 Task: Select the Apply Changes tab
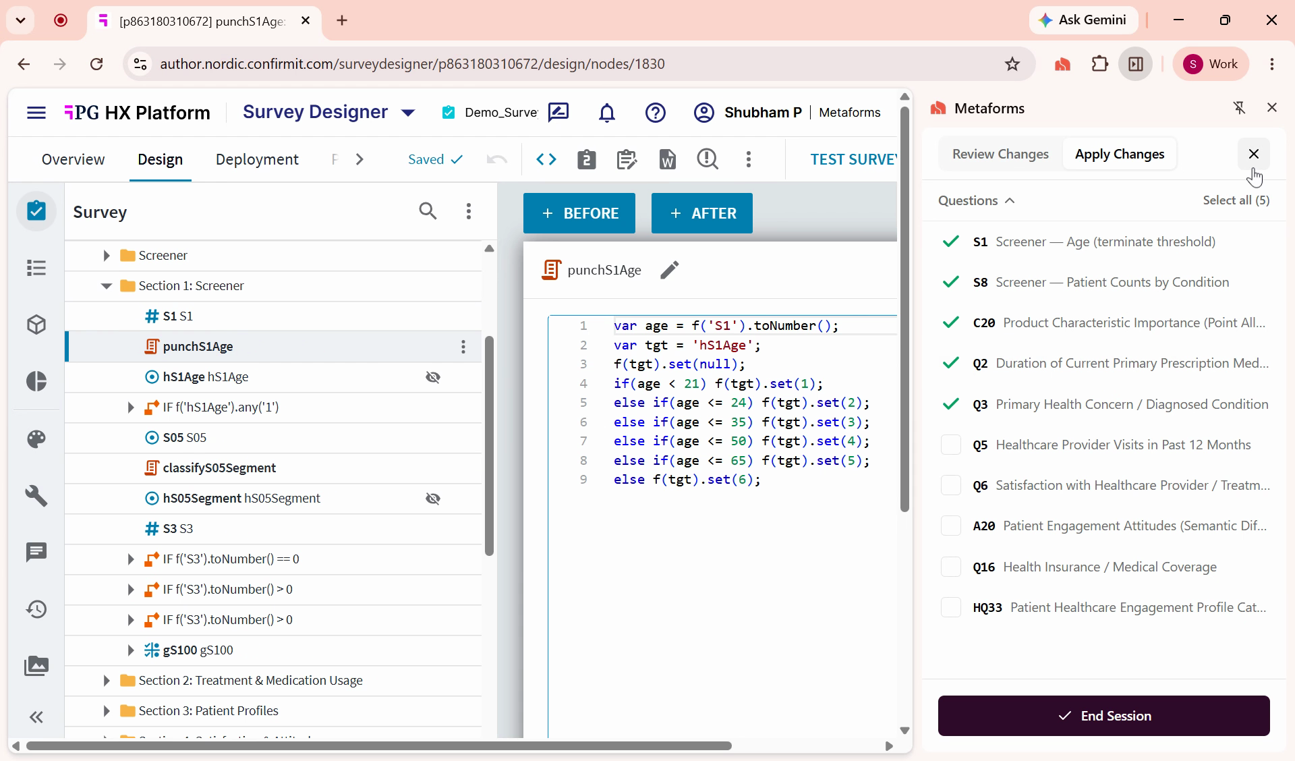click(x=1120, y=154)
